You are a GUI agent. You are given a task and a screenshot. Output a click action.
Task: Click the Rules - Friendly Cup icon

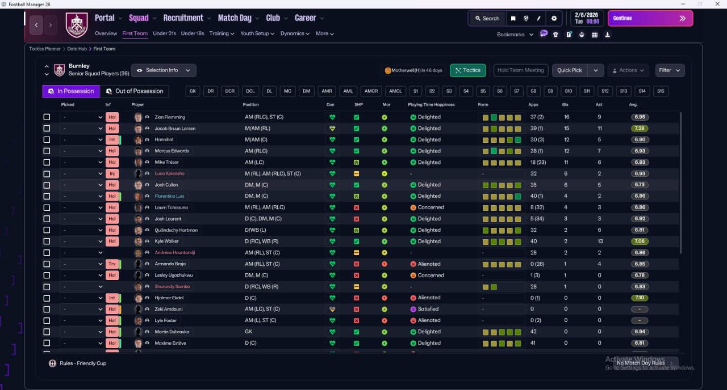52,363
